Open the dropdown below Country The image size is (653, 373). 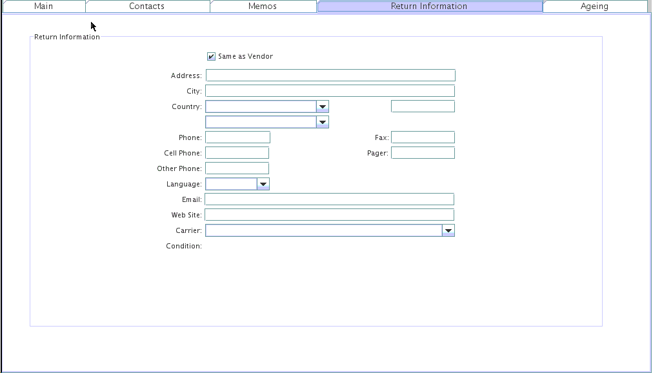323,122
